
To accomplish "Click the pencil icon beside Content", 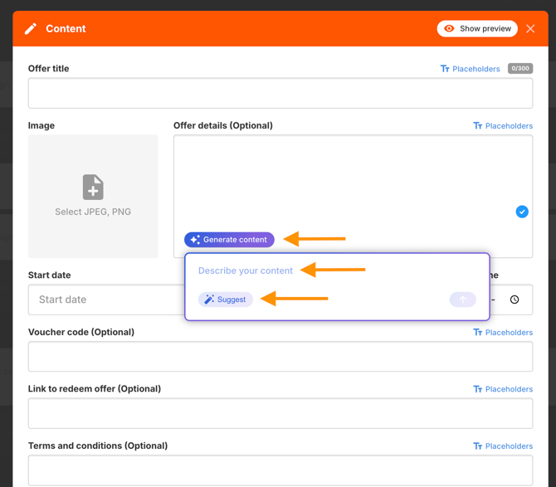I will [x=31, y=29].
